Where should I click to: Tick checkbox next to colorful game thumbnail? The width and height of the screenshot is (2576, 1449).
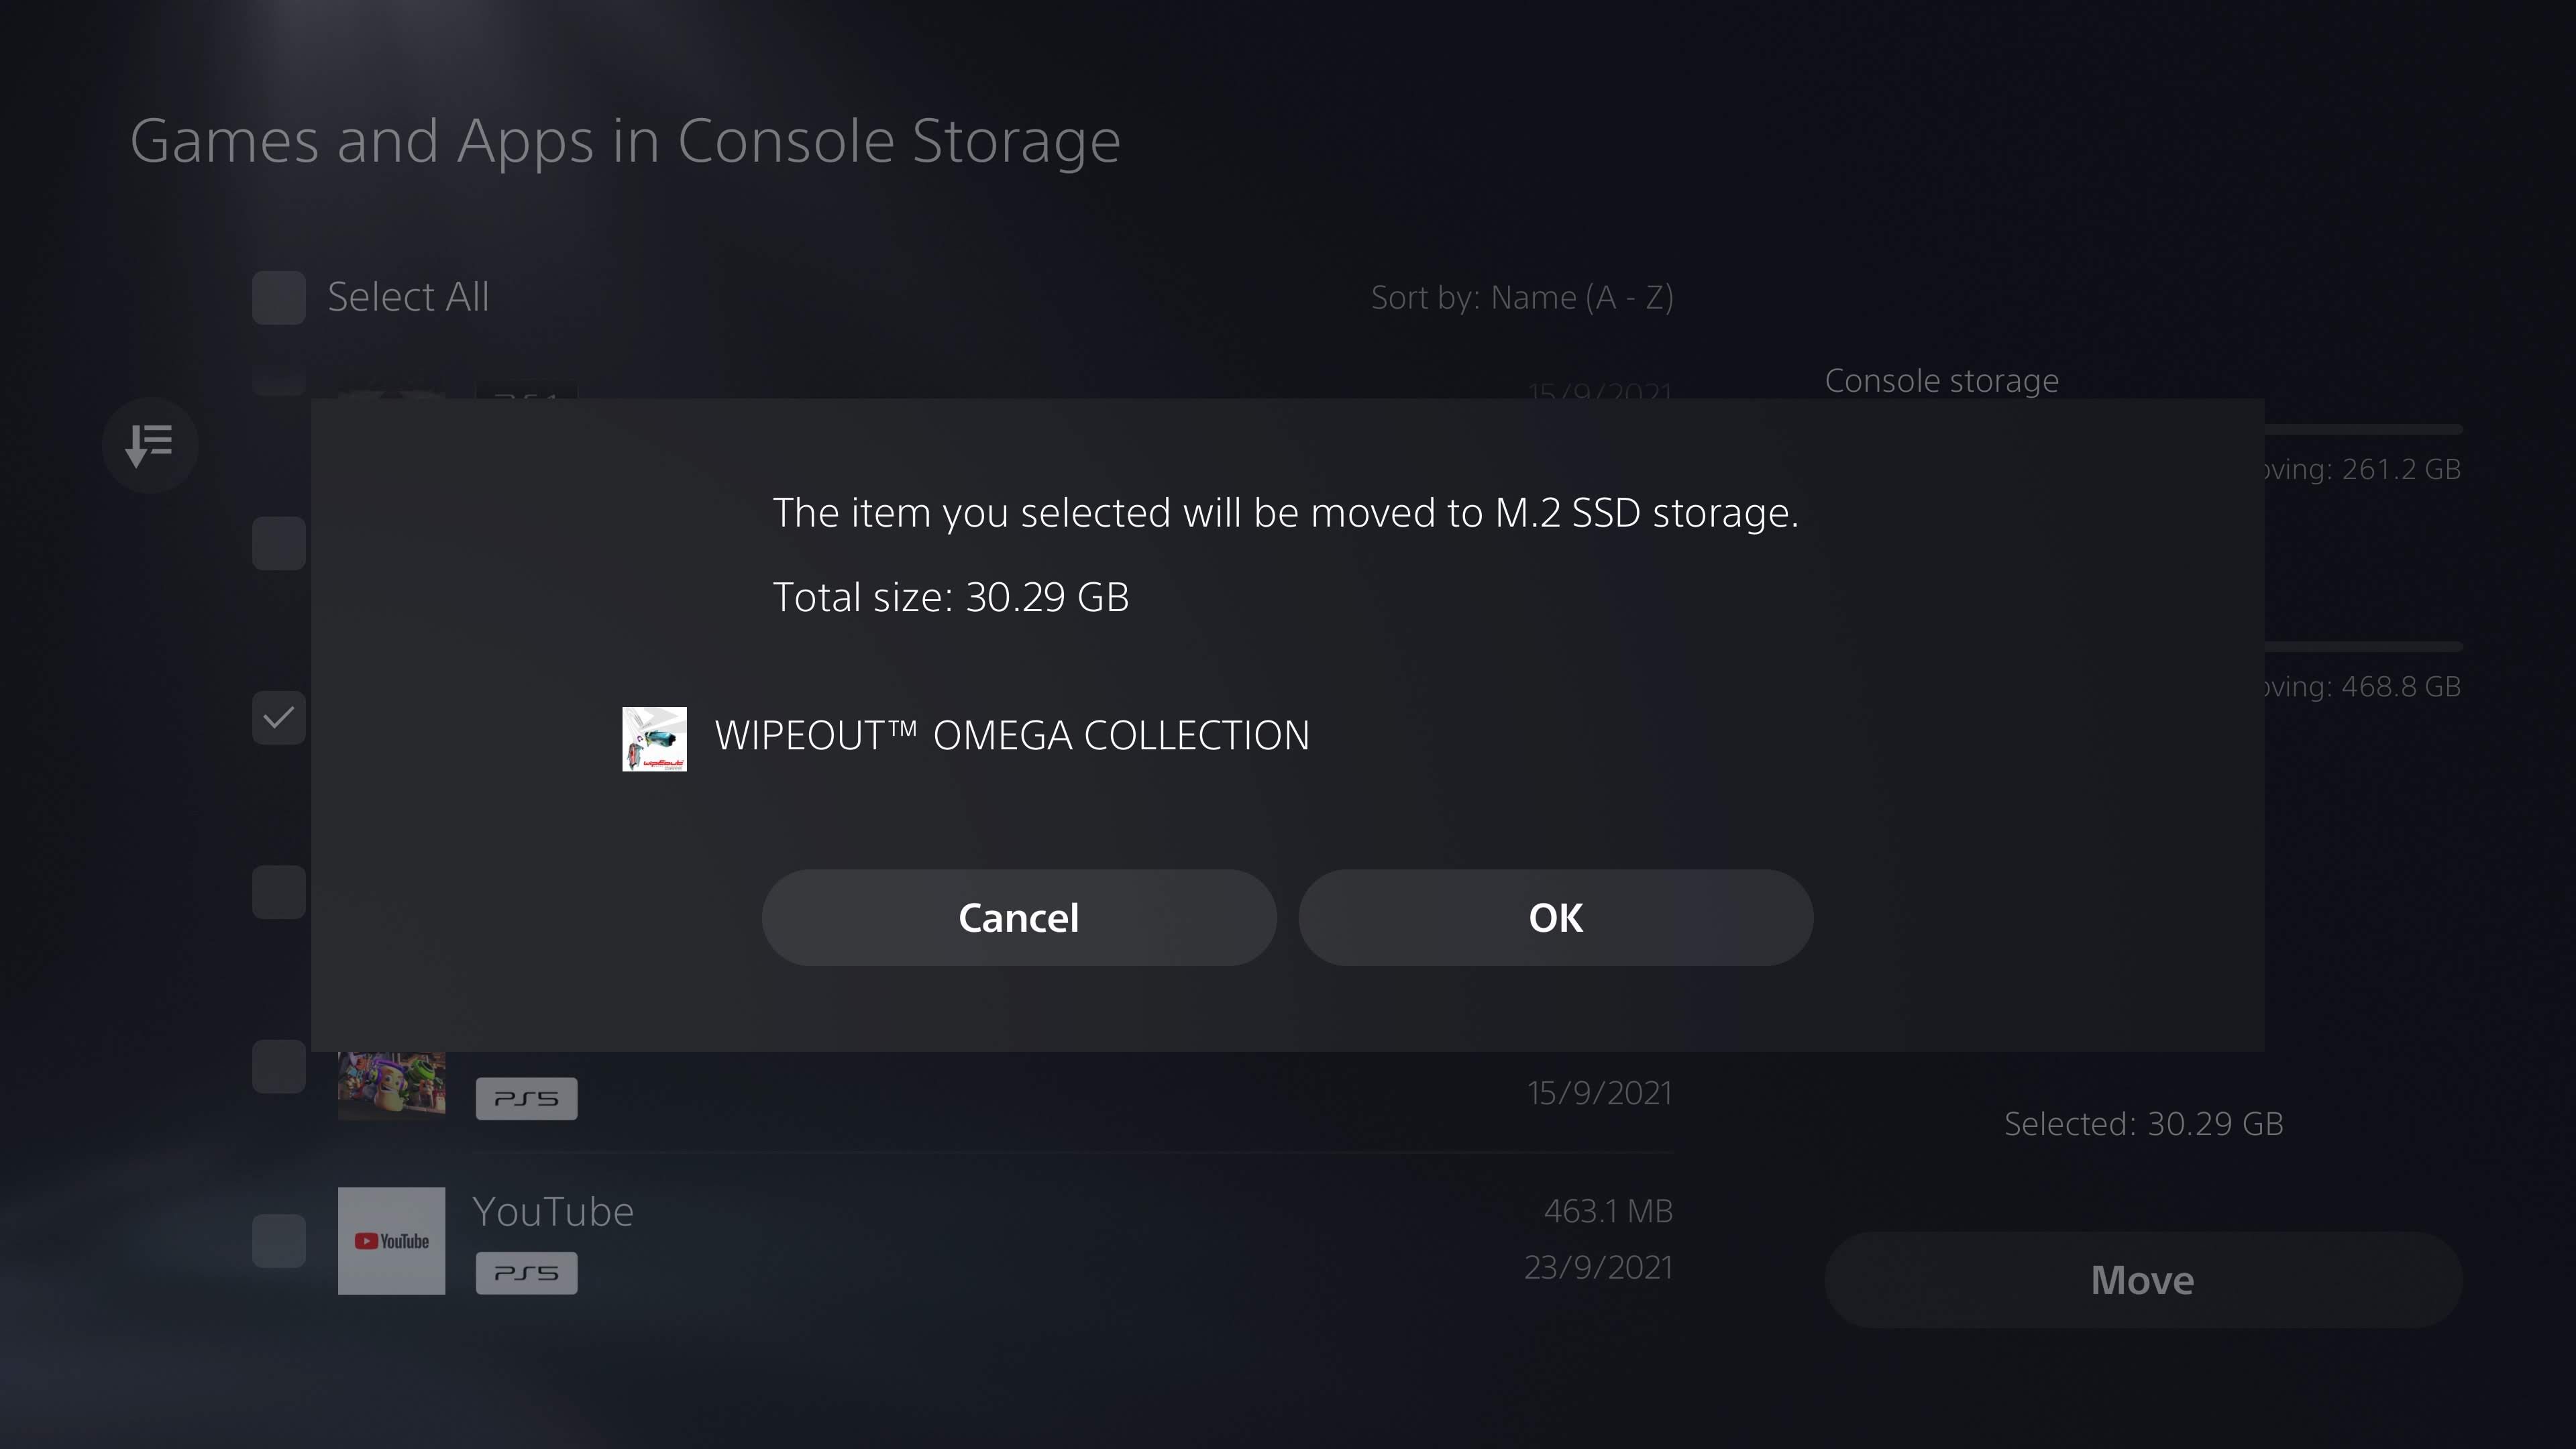click(279, 1066)
